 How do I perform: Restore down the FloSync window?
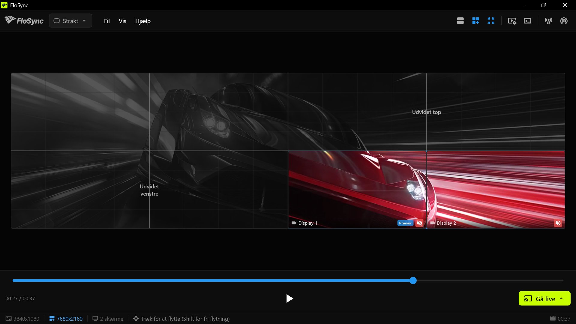(x=544, y=5)
